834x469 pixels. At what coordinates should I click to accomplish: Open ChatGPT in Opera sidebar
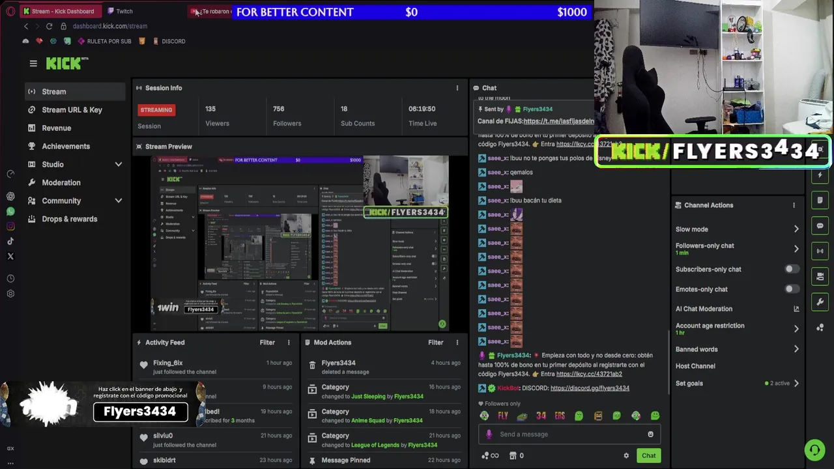pos(10,196)
